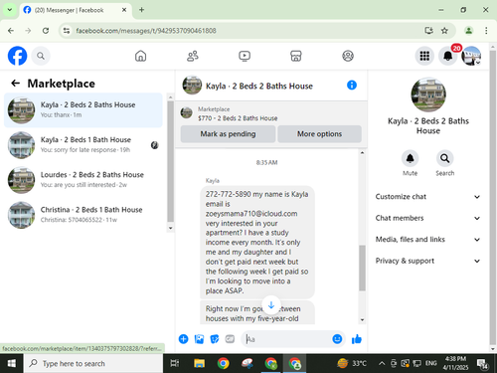The width and height of the screenshot is (497, 373).
Task: Click the message text input field
Action: pos(287,339)
